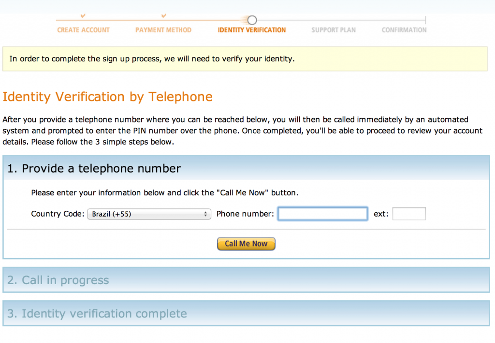Image resolution: width=495 pixels, height=343 pixels.
Task: Click the Call Me Now button
Action: tap(246, 244)
